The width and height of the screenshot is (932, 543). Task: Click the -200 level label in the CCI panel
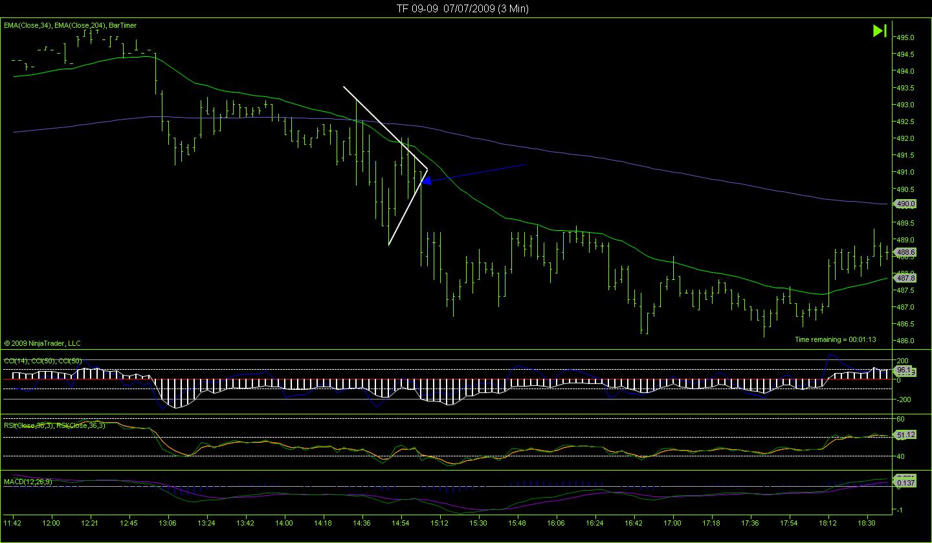tap(904, 399)
